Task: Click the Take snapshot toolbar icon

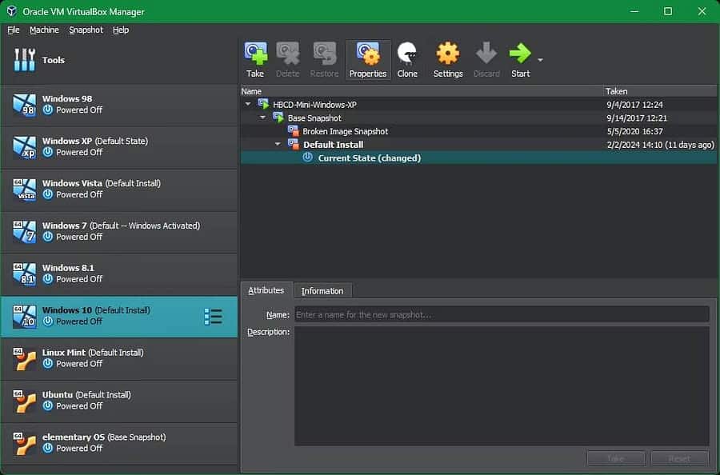Action: (x=255, y=60)
